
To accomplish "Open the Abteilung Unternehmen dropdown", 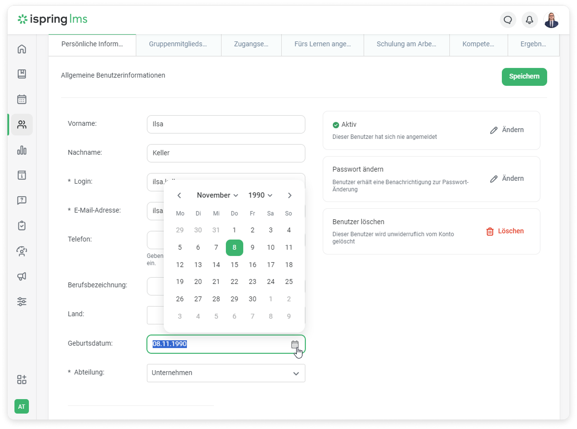I will point(226,373).
